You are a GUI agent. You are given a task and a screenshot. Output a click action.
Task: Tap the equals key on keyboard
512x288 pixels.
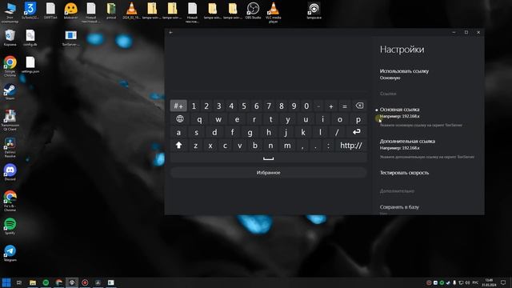point(344,106)
